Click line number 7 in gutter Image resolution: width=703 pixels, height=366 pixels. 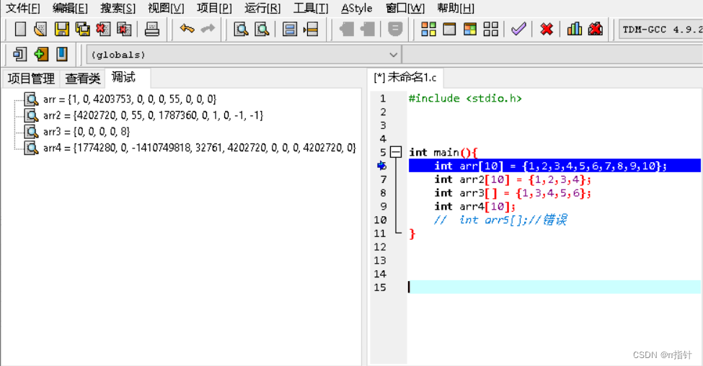point(383,179)
